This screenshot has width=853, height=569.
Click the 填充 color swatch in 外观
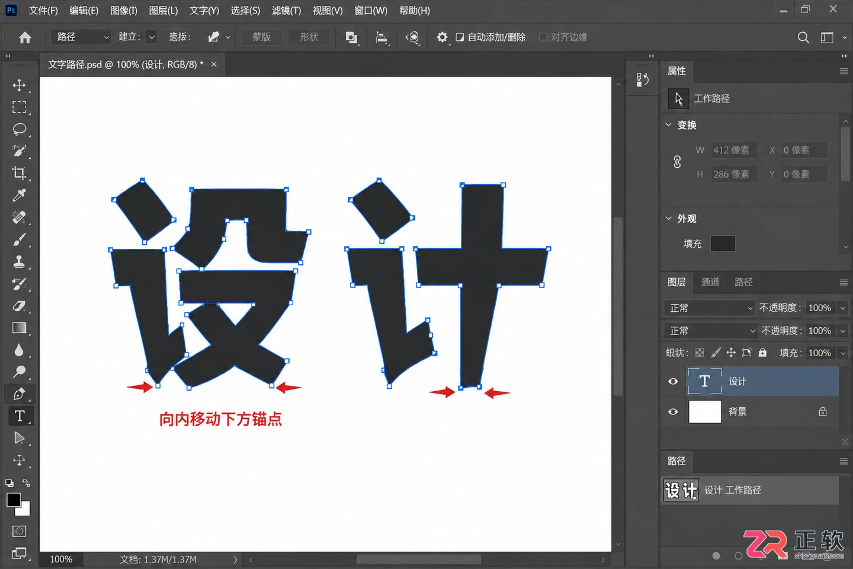pyautogui.click(x=723, y=244)
